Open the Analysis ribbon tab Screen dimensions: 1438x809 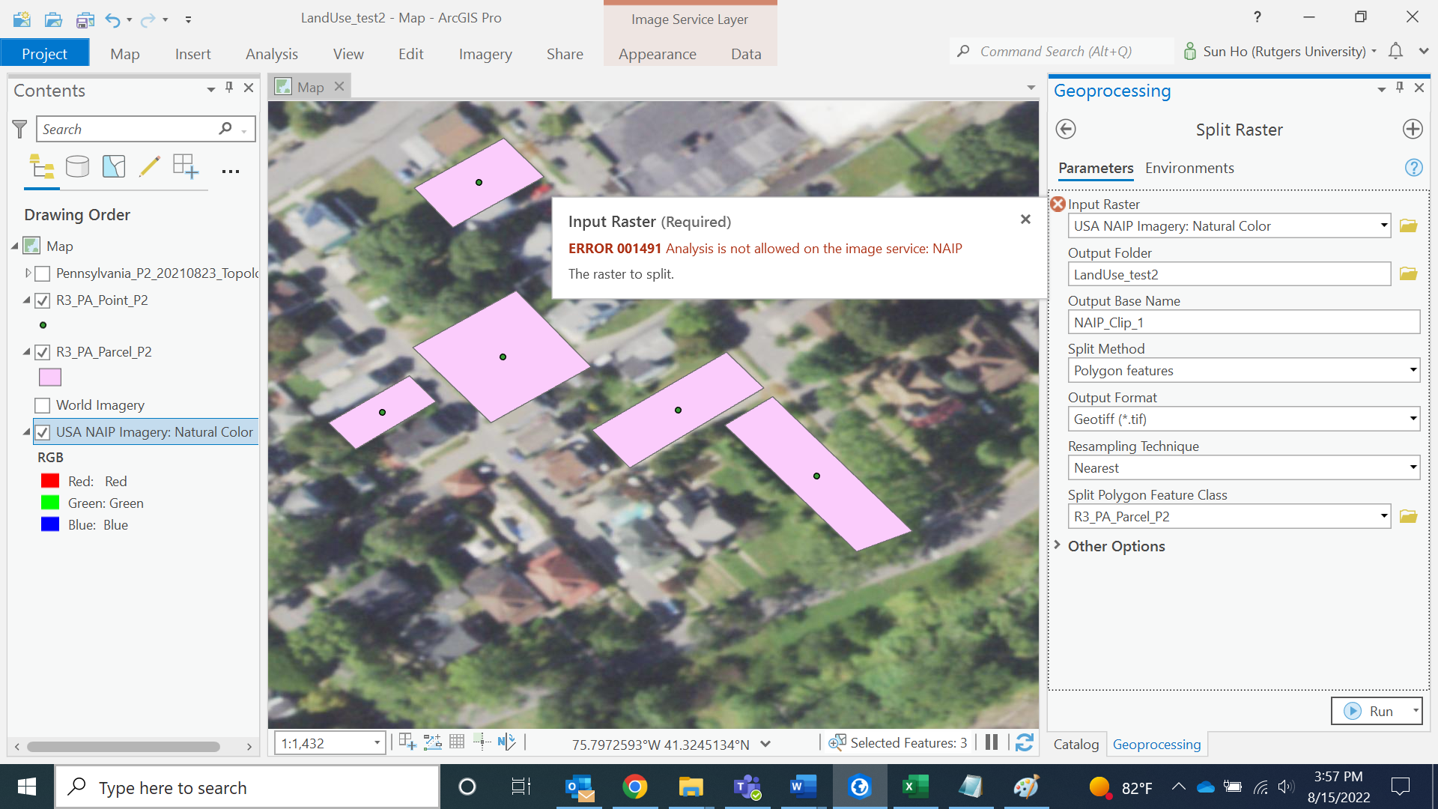pos(272,53)
